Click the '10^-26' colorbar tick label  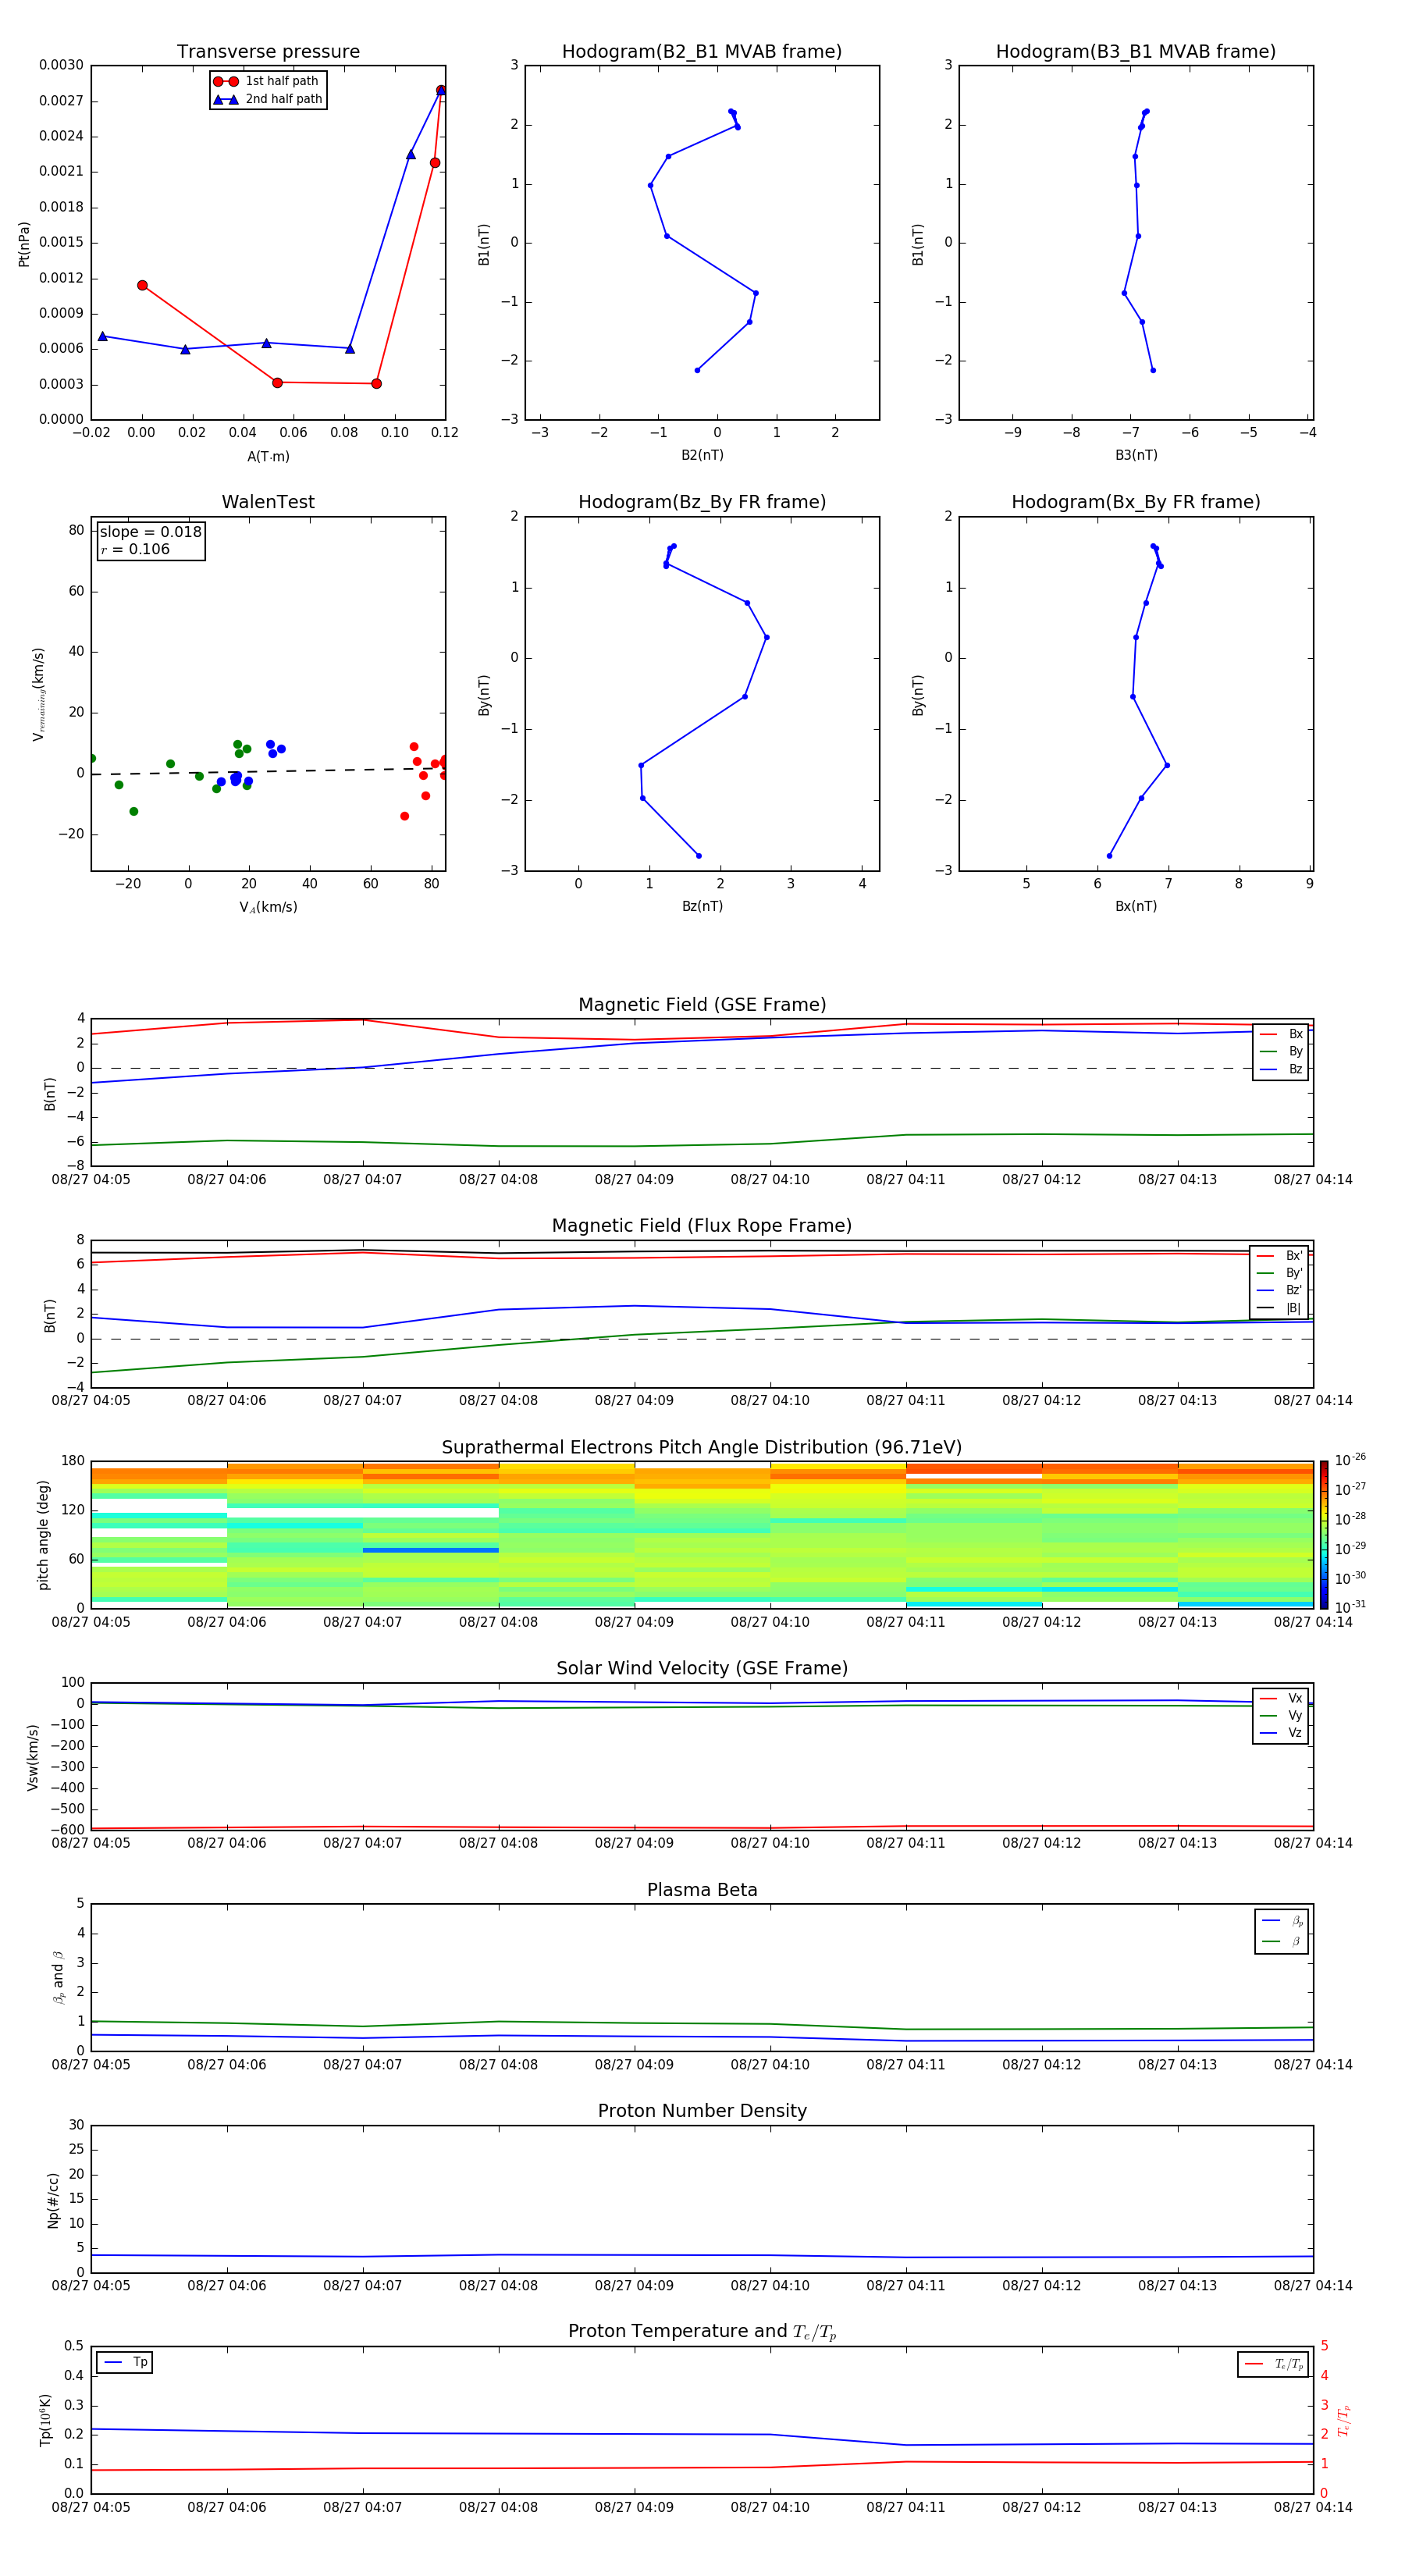click(1350, 1460)
